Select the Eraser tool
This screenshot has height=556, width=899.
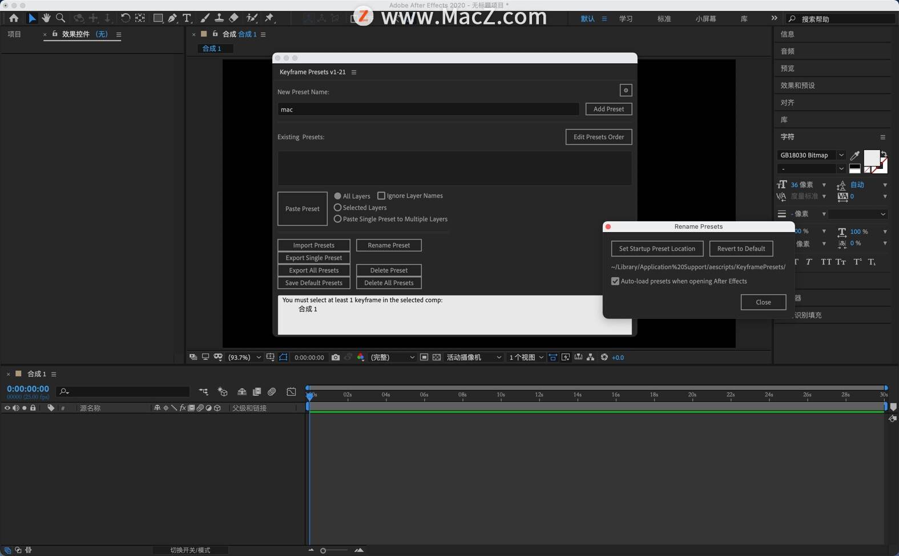233,18
